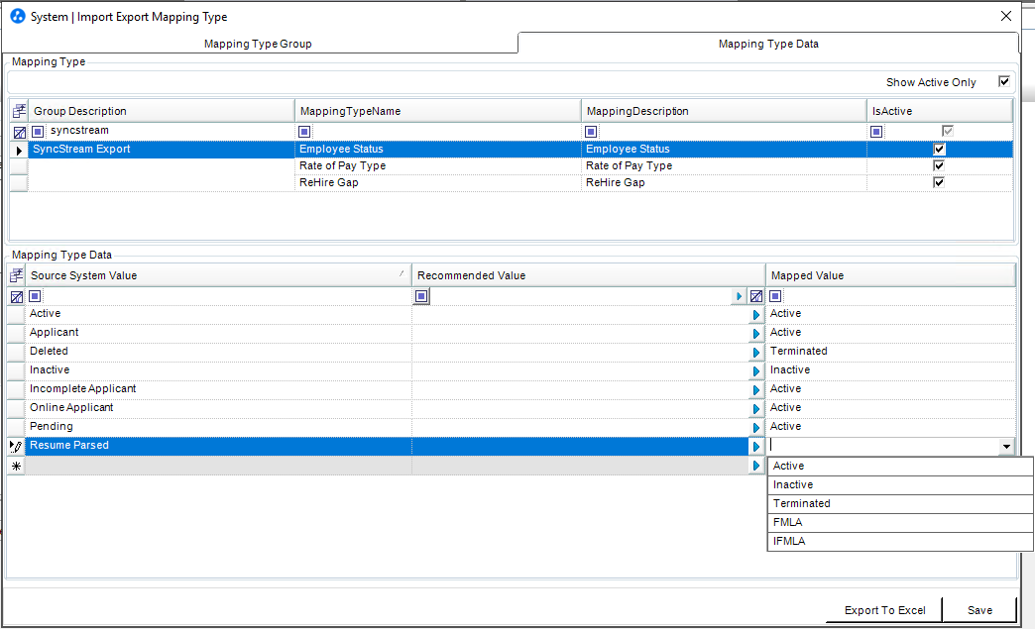Open the MappingTypeName filter operator icon
1035x629 pixels.
[x=304, y=131]
